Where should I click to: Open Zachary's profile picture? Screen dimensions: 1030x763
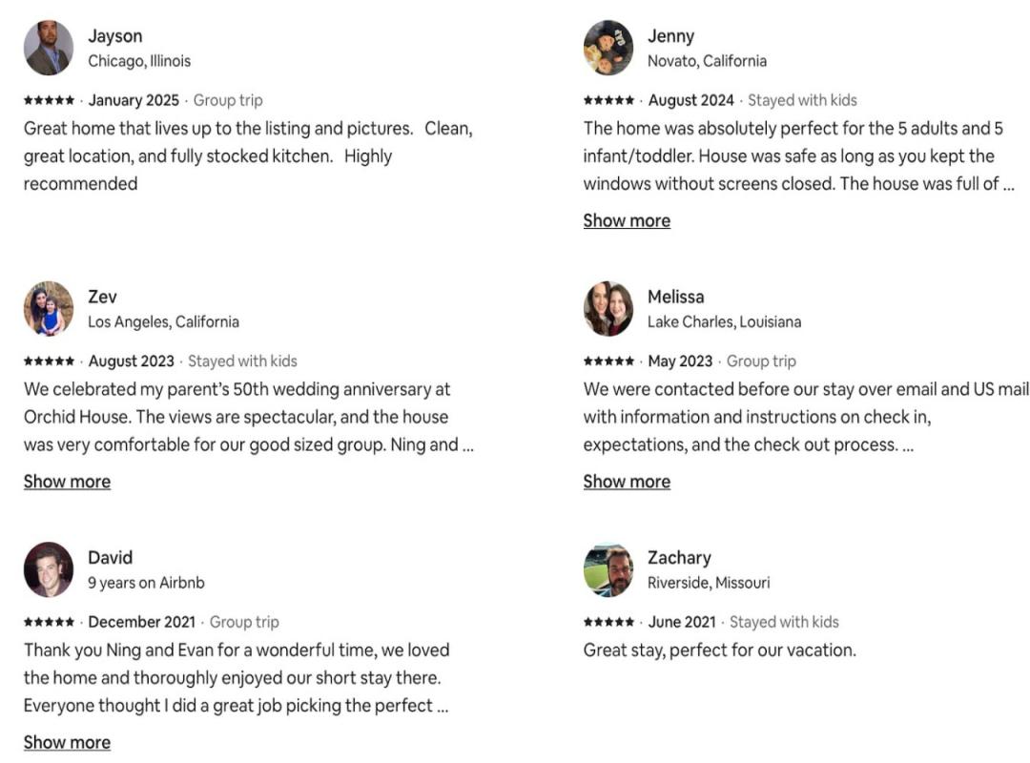[x=608, y=569]
